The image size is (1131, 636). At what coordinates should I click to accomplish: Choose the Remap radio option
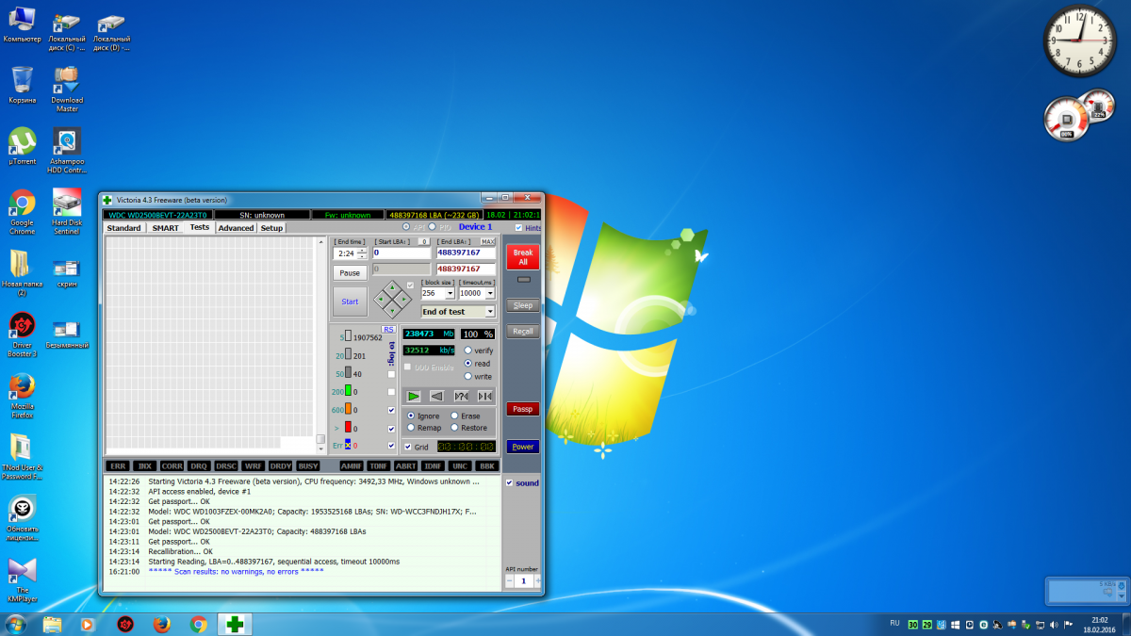410,428
